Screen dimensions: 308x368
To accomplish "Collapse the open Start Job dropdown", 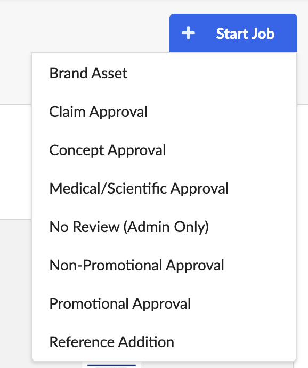I will click(x=233, y=33).
